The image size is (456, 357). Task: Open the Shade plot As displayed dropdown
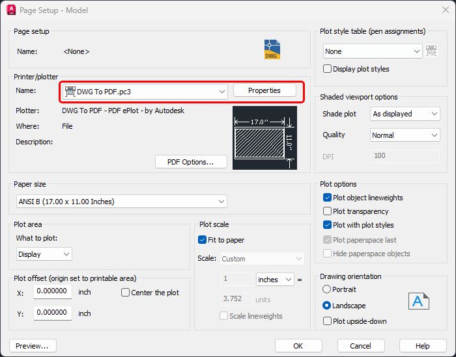[405, 114]
